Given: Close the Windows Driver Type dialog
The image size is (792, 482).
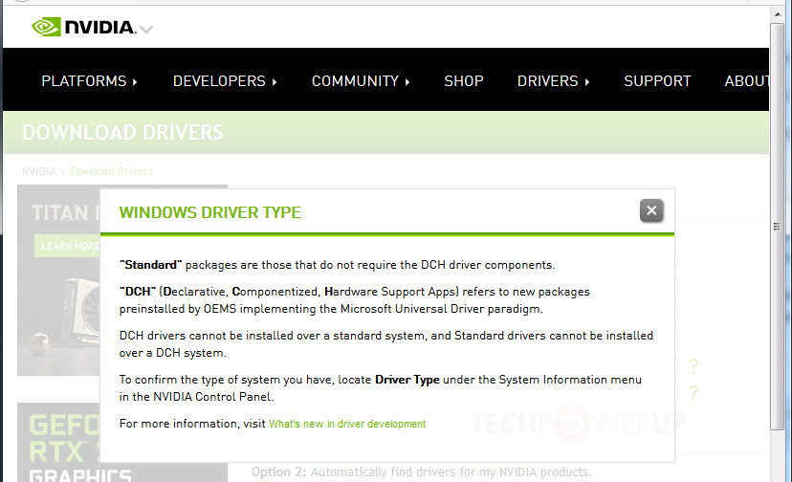Looking at the screenshot, I should tap(651, 210).
